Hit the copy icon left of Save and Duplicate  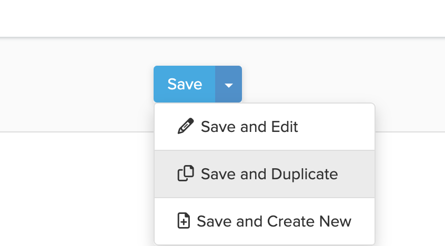tap(186, 174)
